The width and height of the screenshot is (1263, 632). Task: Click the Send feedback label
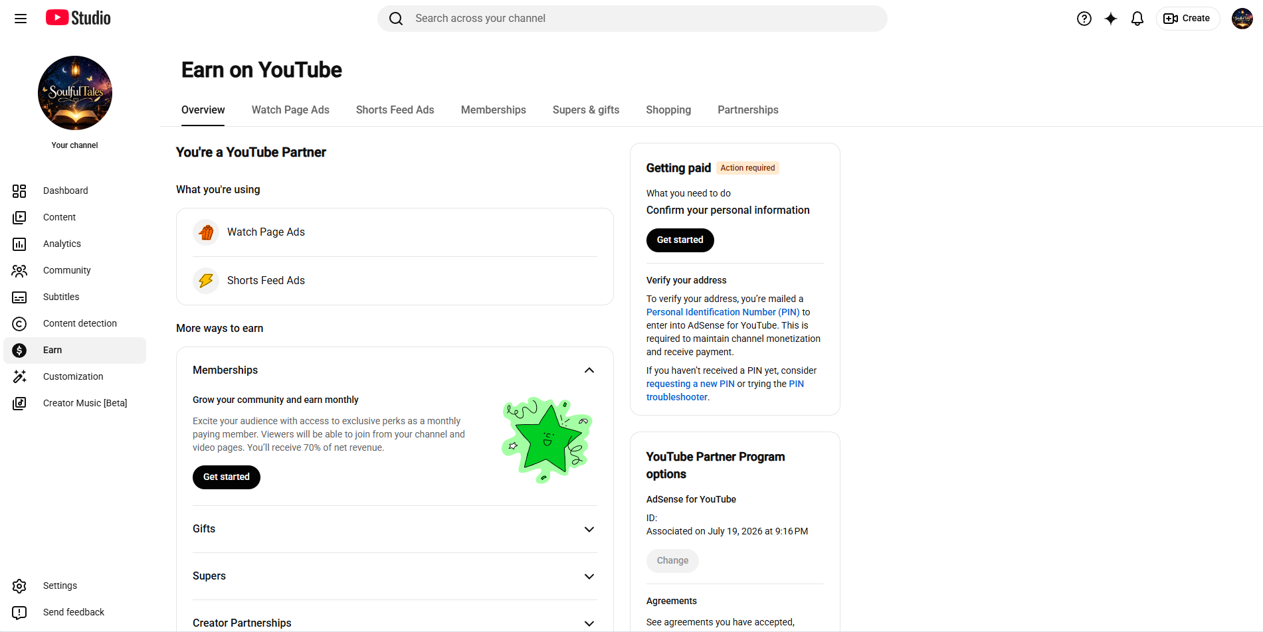(x=74, y=613)
